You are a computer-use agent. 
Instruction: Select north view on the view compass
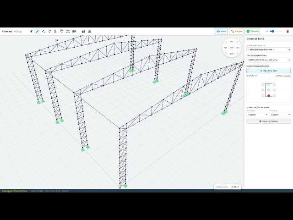pos(232,54)
